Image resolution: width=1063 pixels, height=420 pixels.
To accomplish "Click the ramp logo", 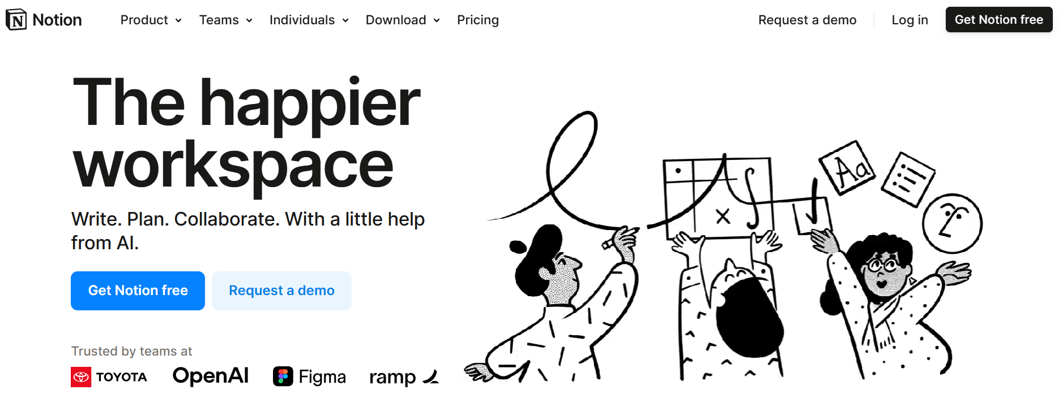I will (403, 377).
